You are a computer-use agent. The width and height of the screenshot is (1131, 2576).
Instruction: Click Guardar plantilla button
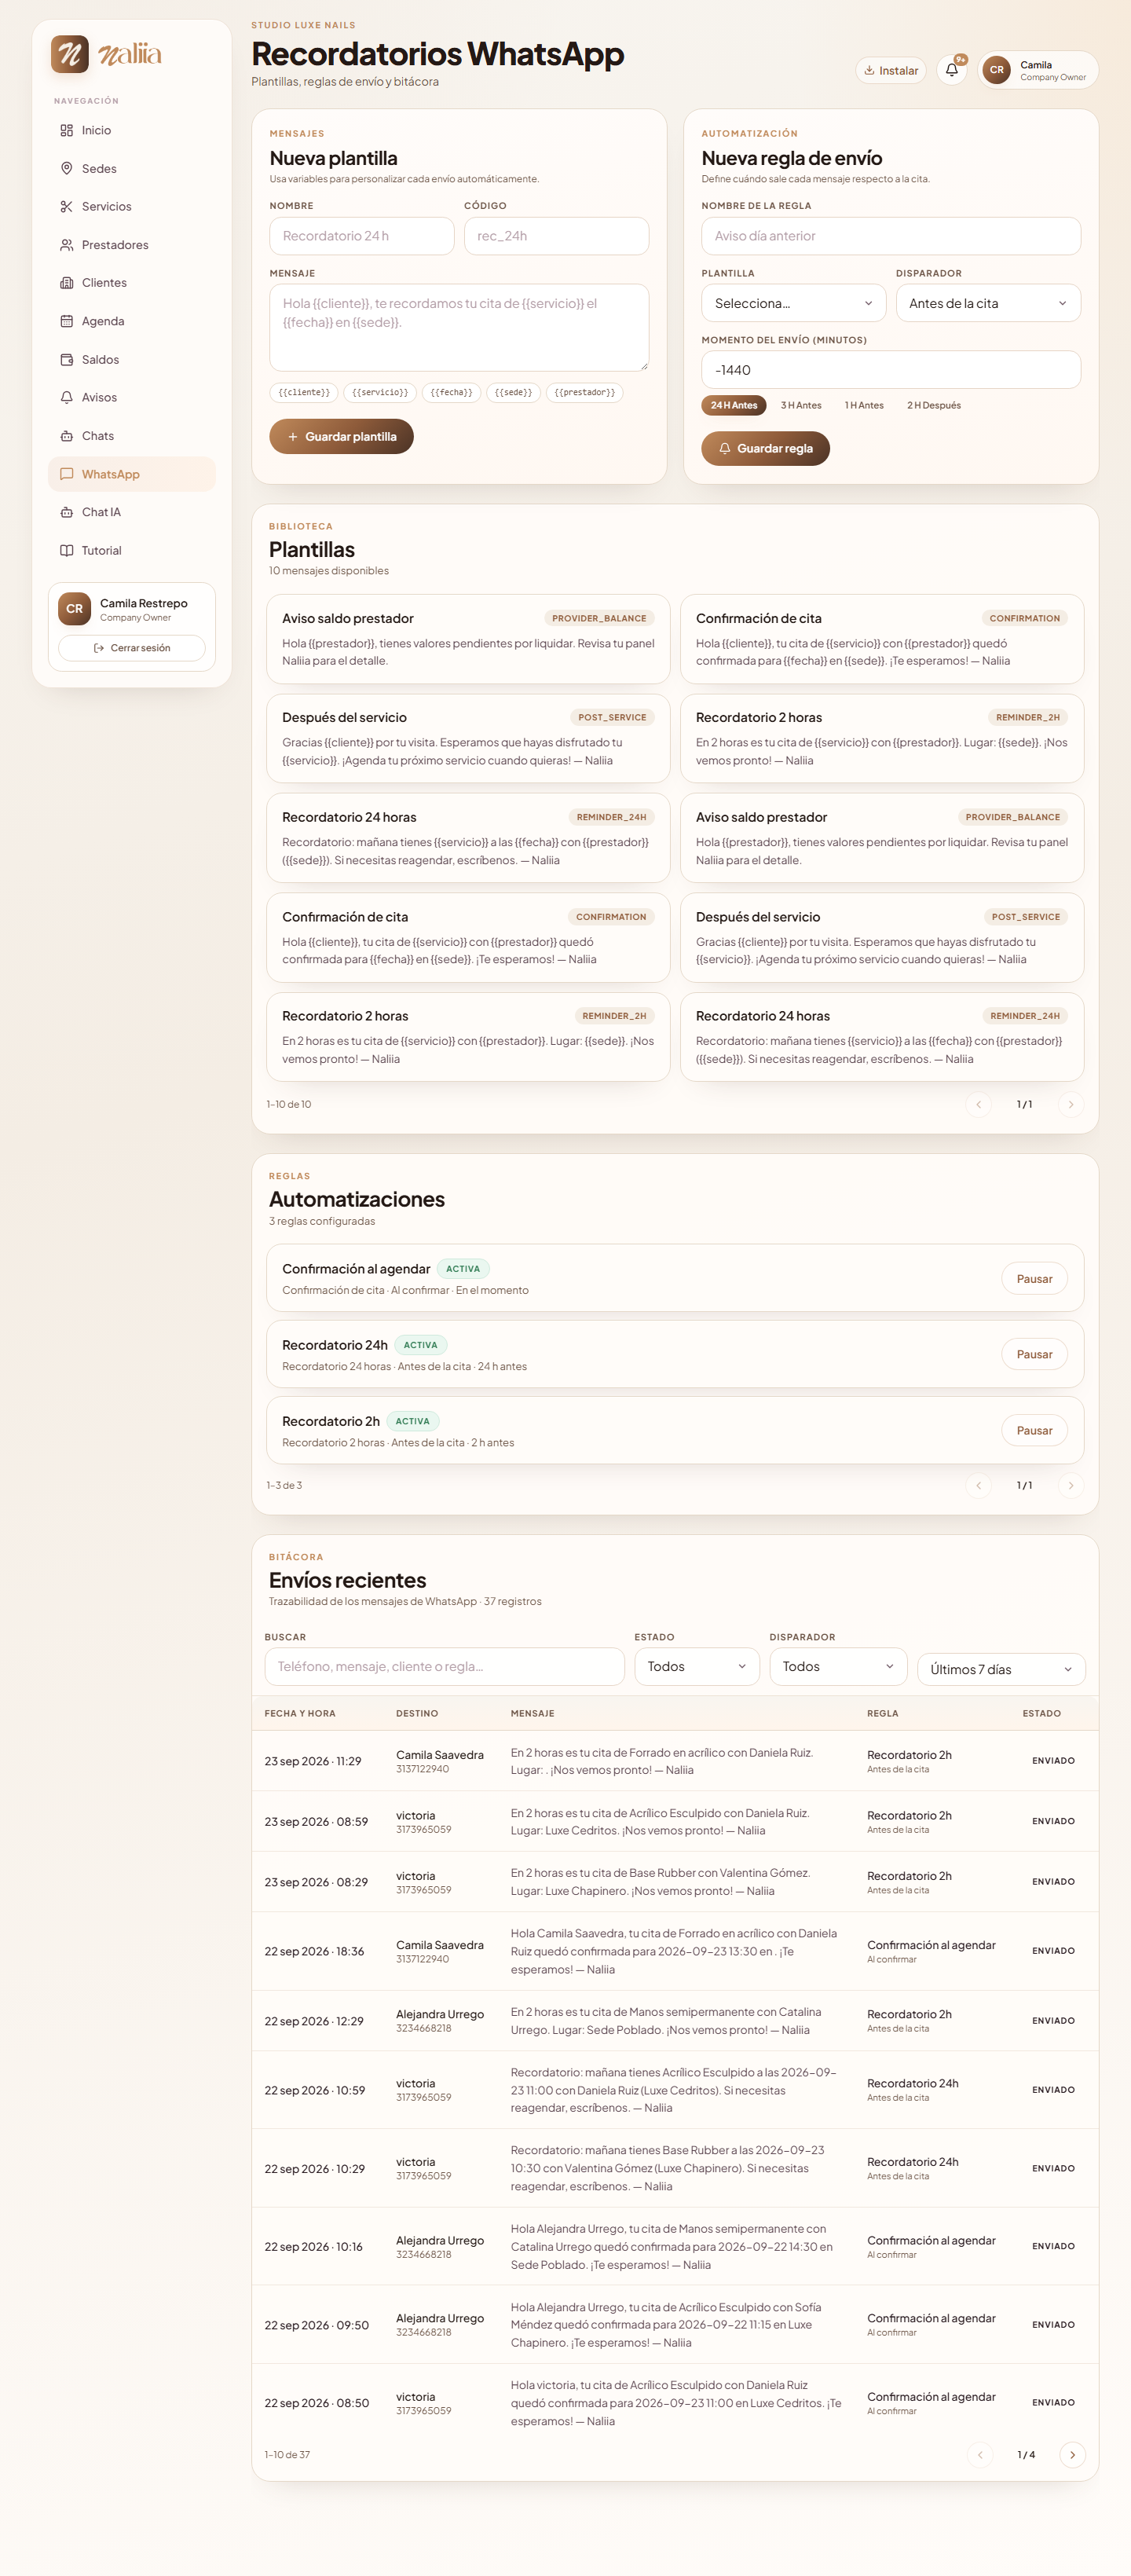click(x=341, y=436)
